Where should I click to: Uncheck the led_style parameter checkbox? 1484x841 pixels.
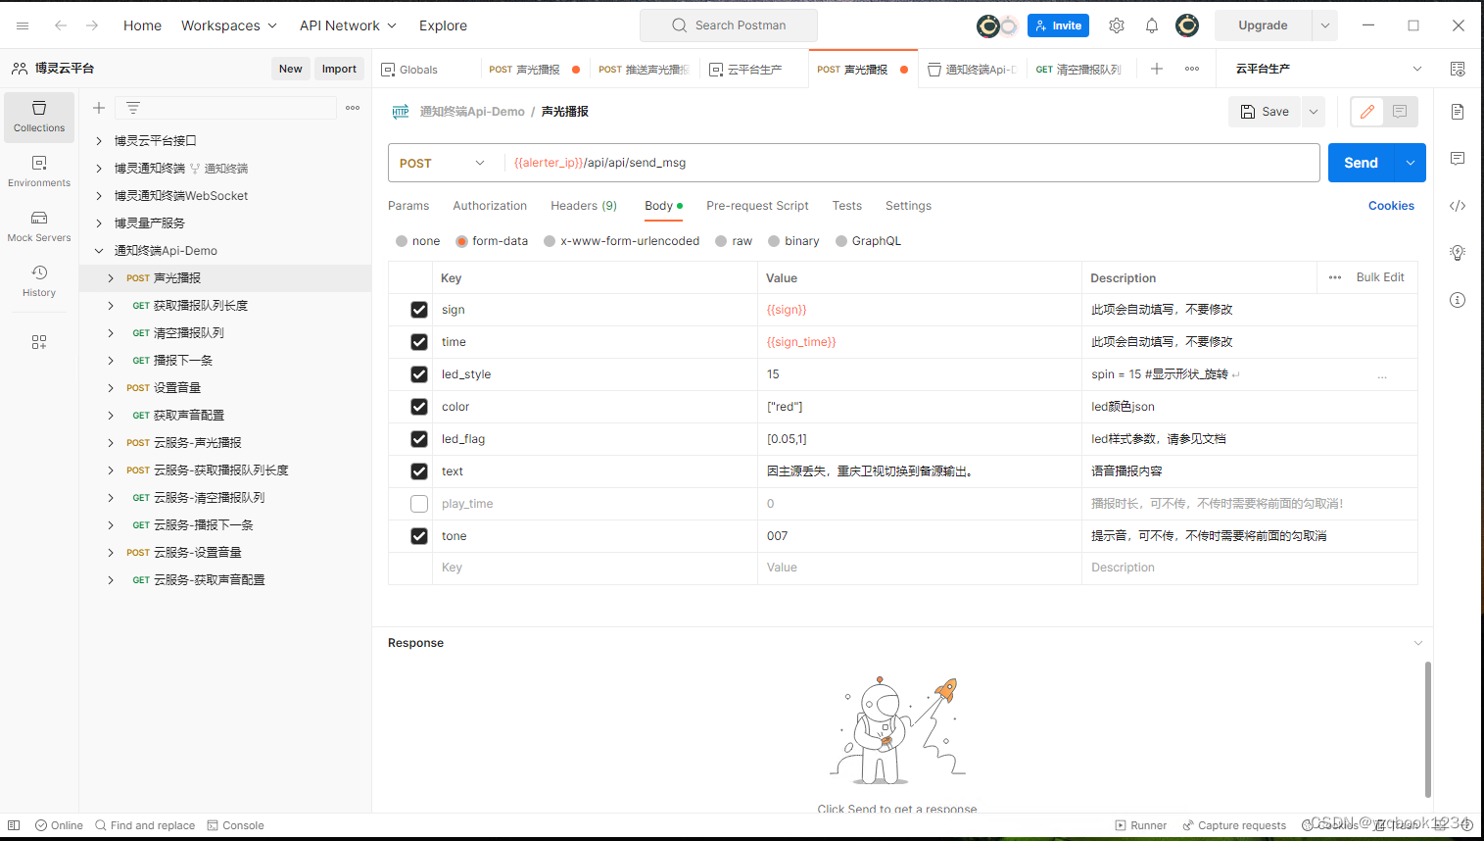419,374
